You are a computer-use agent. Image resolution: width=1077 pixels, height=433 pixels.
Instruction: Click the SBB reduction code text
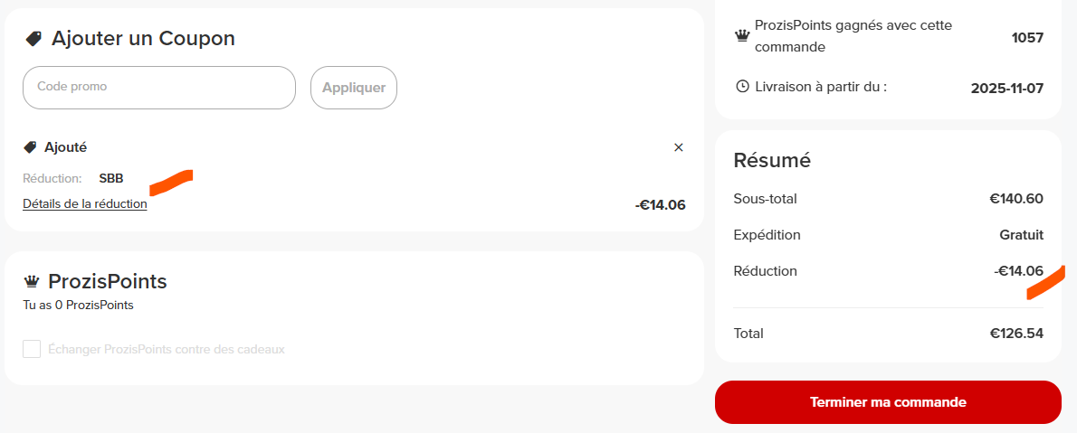[111, 178]
